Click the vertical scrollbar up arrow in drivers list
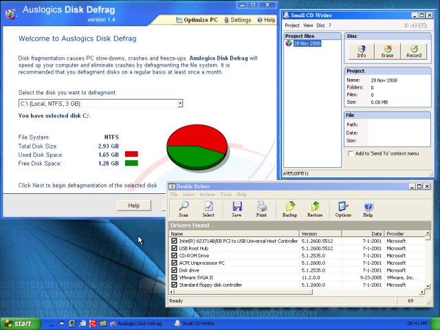The height and width of the screenshot is (330, 440). [428, 233]
